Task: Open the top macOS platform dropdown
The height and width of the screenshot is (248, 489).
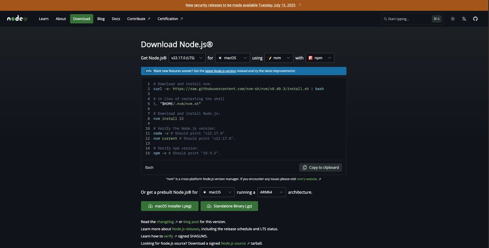Action: pos(233,58)
